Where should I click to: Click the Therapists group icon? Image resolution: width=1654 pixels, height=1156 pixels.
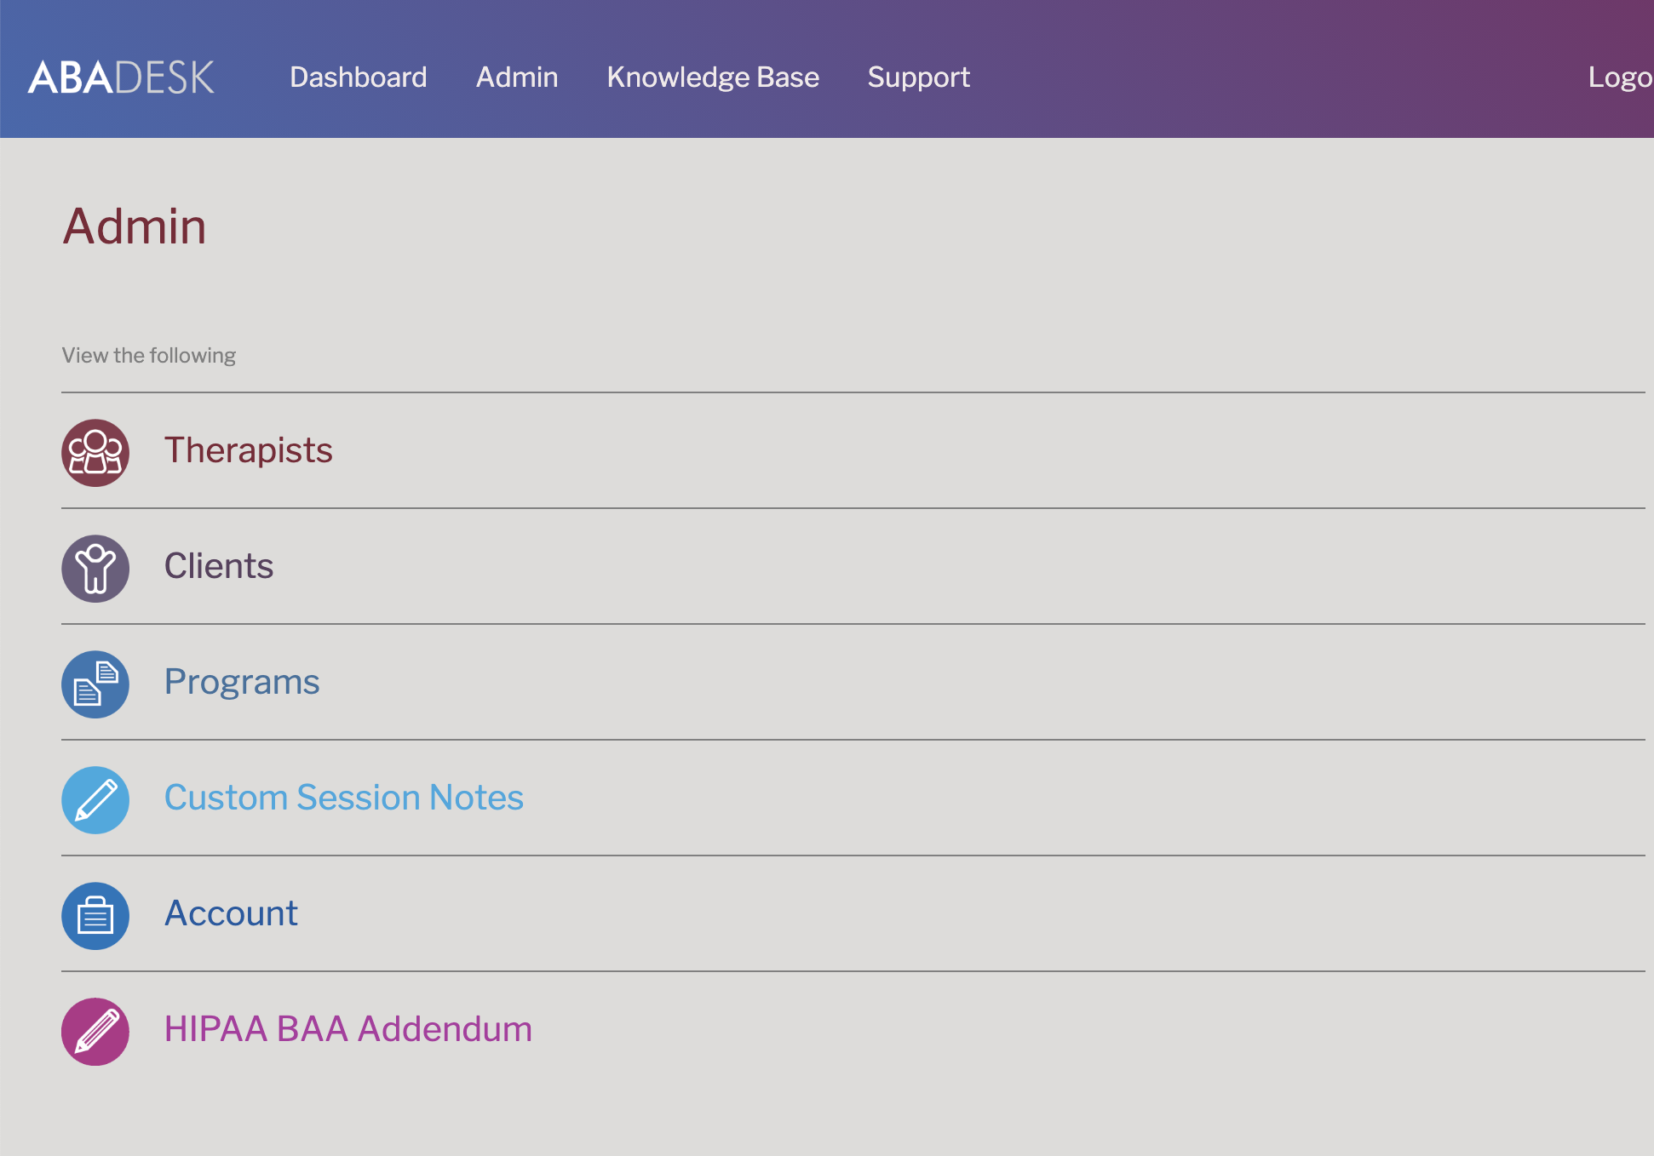click(x=95, y=452)
